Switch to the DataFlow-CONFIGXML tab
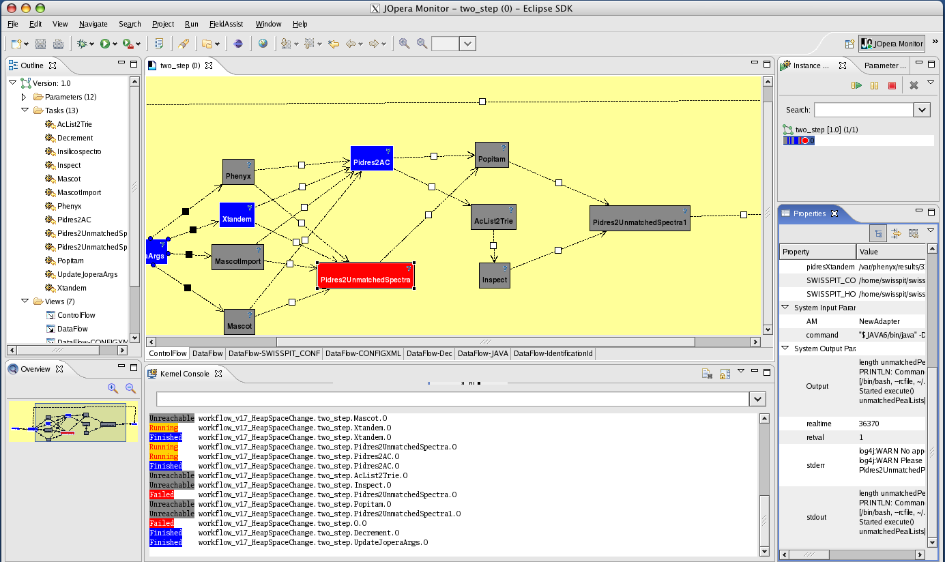945x562 pixels. tap(363, 353)
